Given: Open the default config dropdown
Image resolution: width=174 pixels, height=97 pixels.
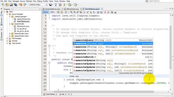Looking at the screenshot, I should tap(38, 5).
